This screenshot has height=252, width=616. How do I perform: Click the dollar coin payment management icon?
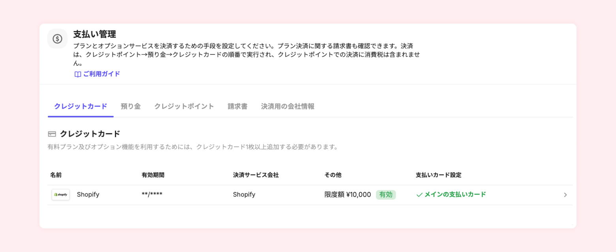[x=58, y=39]
